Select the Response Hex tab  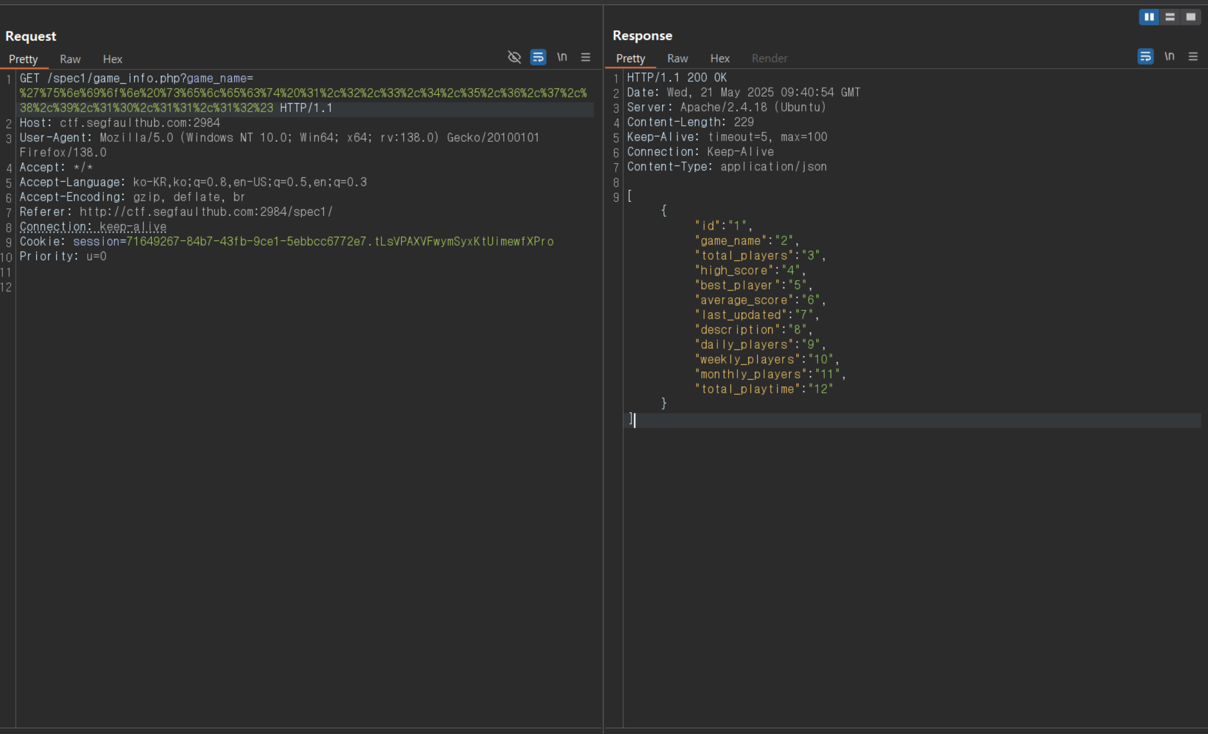(720, 59)
